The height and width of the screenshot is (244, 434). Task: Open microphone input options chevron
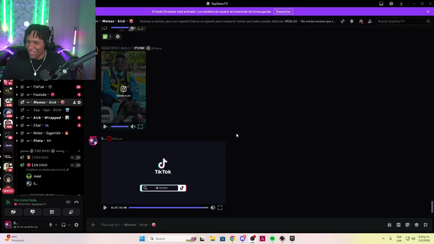[56, 225]
